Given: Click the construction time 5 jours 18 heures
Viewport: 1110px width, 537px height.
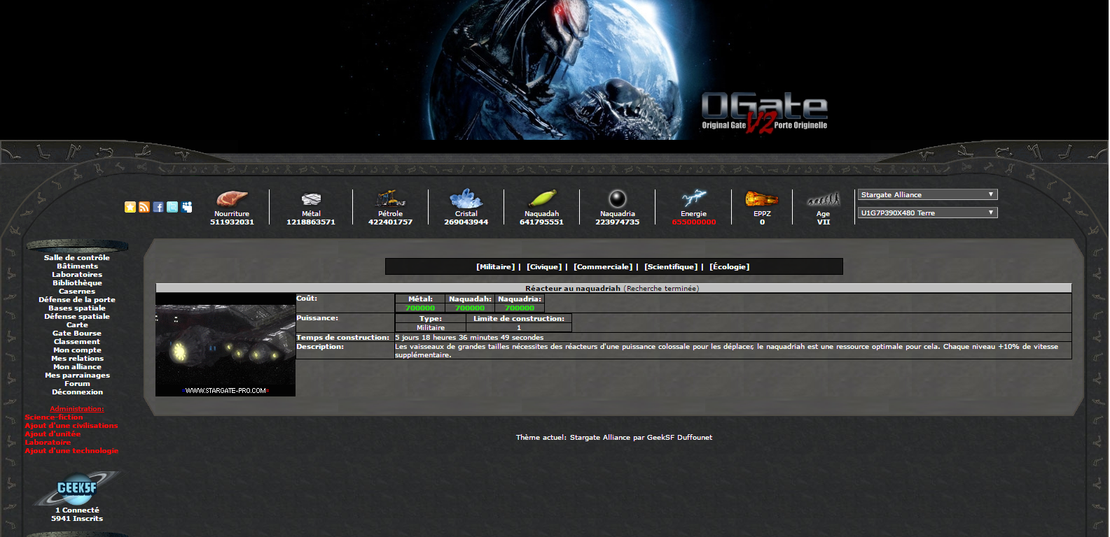Looking at the screenshot, I should 469,338.
